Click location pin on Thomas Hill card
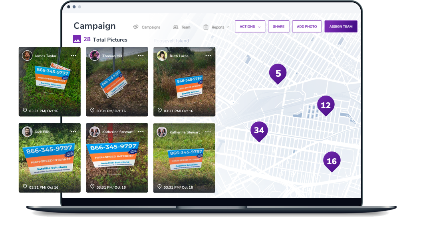This screenshot has width=427, height=227. 92,110
